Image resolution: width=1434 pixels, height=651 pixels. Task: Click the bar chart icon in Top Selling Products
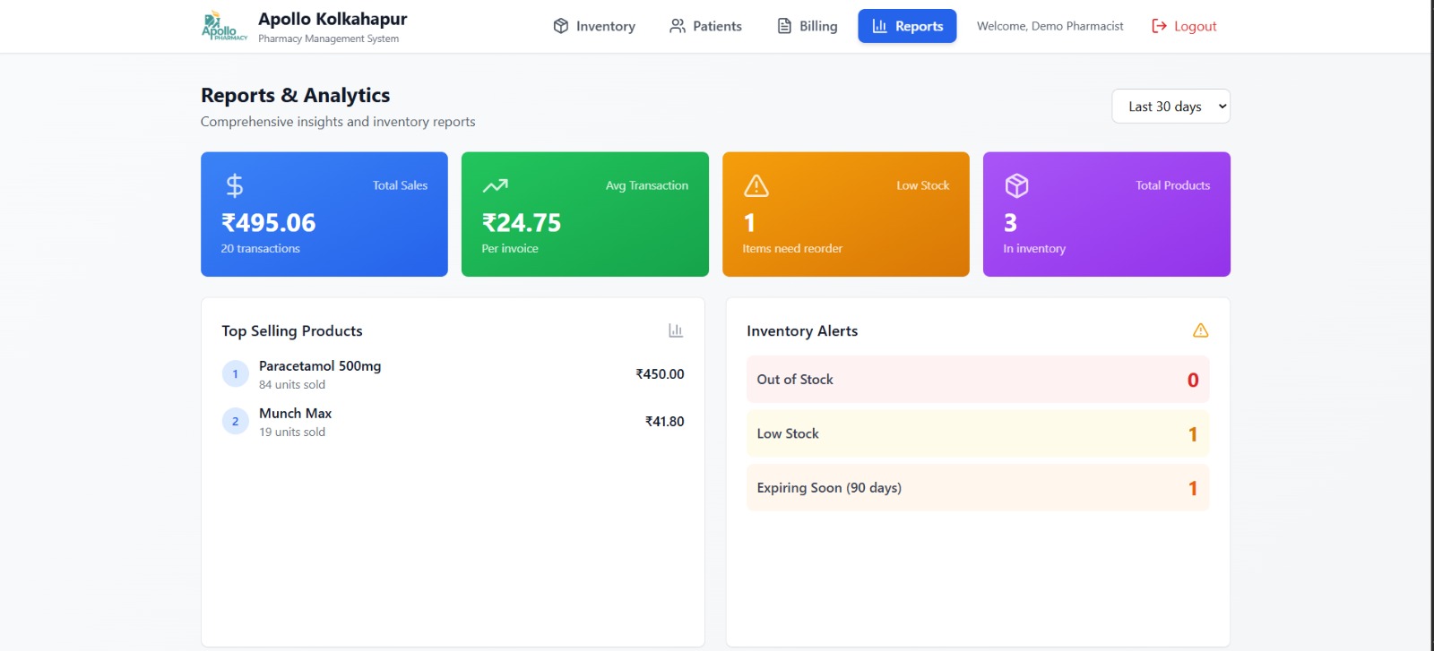click(x=676, y=330)
